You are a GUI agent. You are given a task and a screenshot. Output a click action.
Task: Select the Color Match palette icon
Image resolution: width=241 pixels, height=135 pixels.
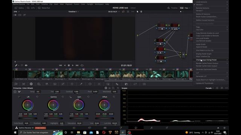point(23,84)
